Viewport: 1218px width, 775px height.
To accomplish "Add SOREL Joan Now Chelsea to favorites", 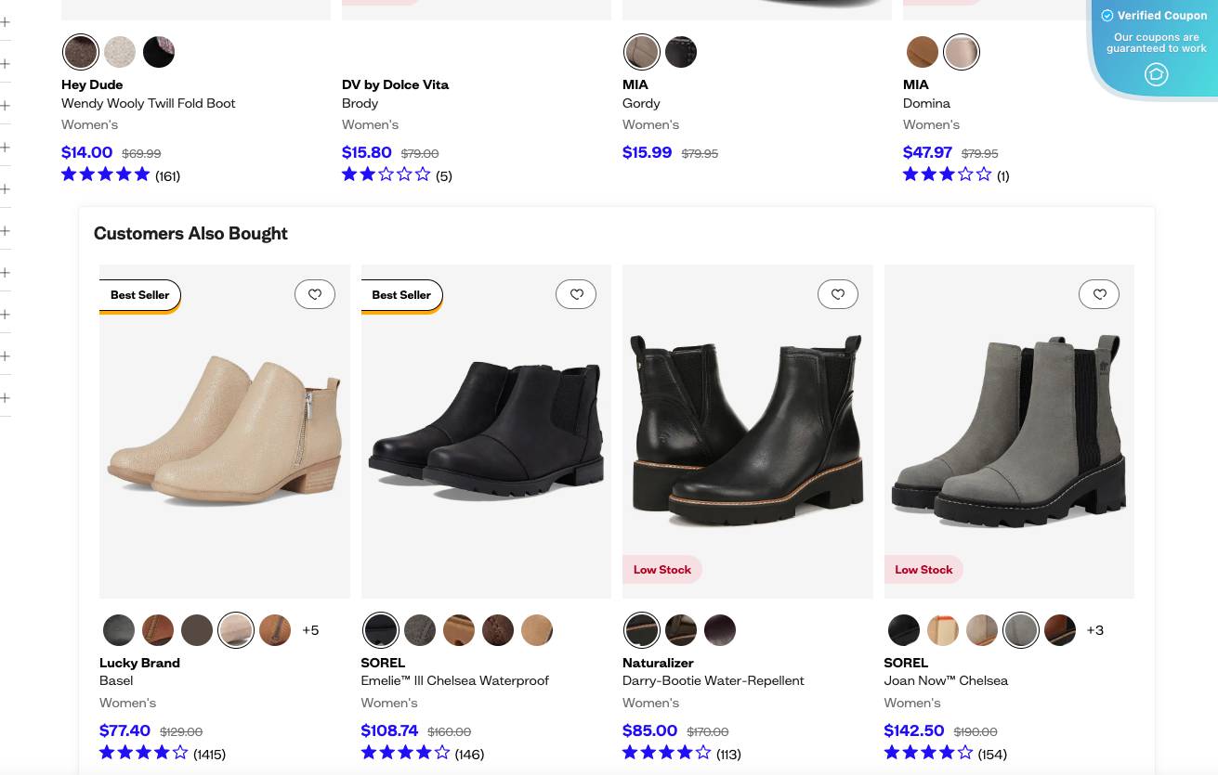I will pos(1099,294).
